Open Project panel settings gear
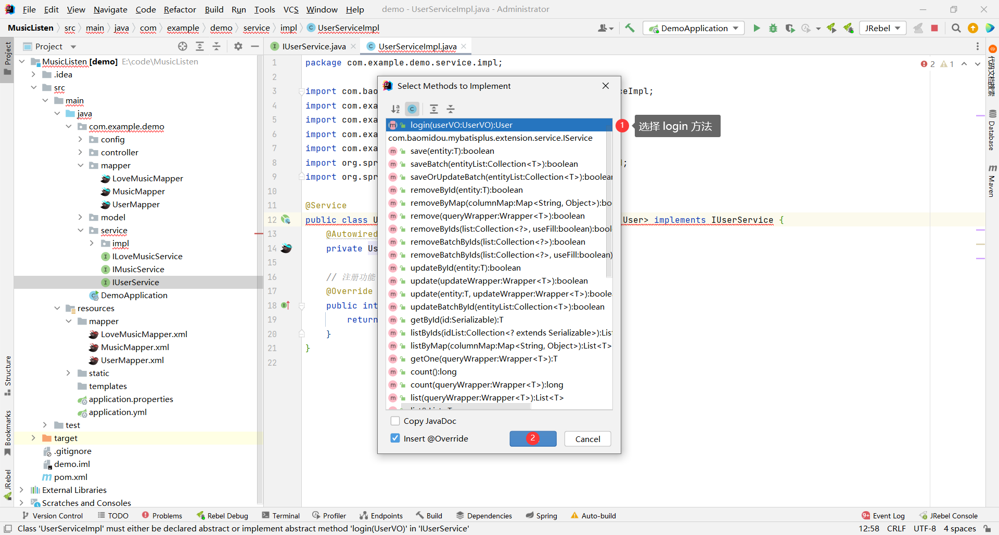The image size is (999, 535). click(x=238, y=47)
